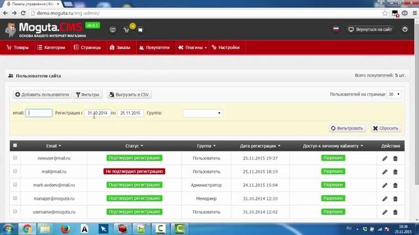Click the Russian flag language icon
The width and height of the screenshot is (419, 235).
pos(336,29)
